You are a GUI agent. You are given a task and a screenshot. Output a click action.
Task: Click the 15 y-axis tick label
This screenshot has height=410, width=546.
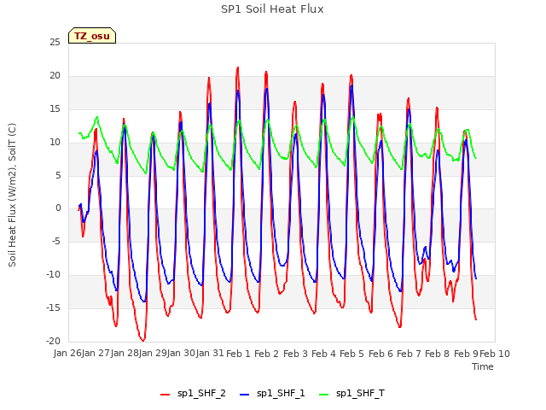pyautogui.click(x=55, y=109)
